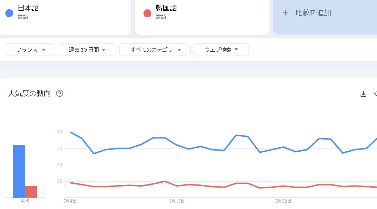Viewport: 377px width, 209px height.
Task: Click the 3月22日 date label on axis
Action: pos(283,201)
